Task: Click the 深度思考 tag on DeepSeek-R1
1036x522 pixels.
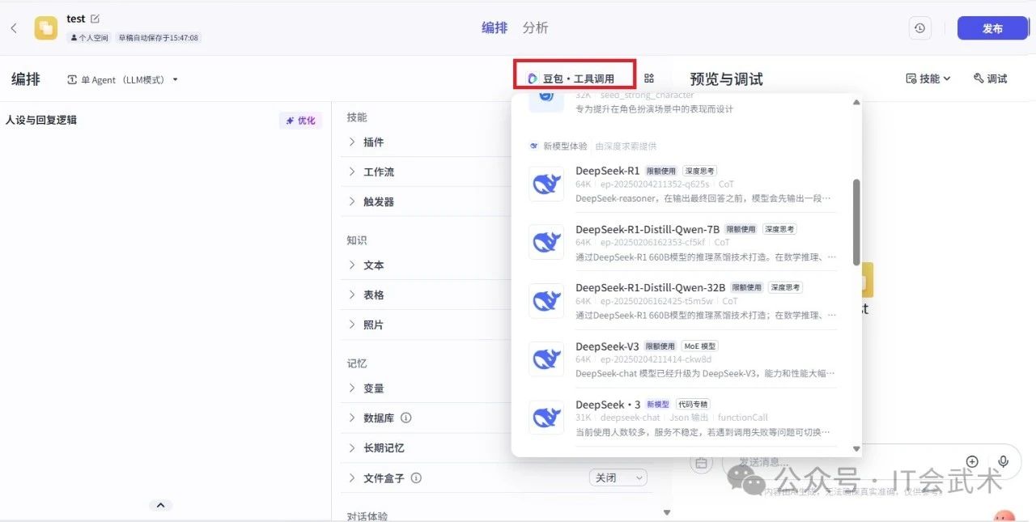Action: [x=699, y=172]
